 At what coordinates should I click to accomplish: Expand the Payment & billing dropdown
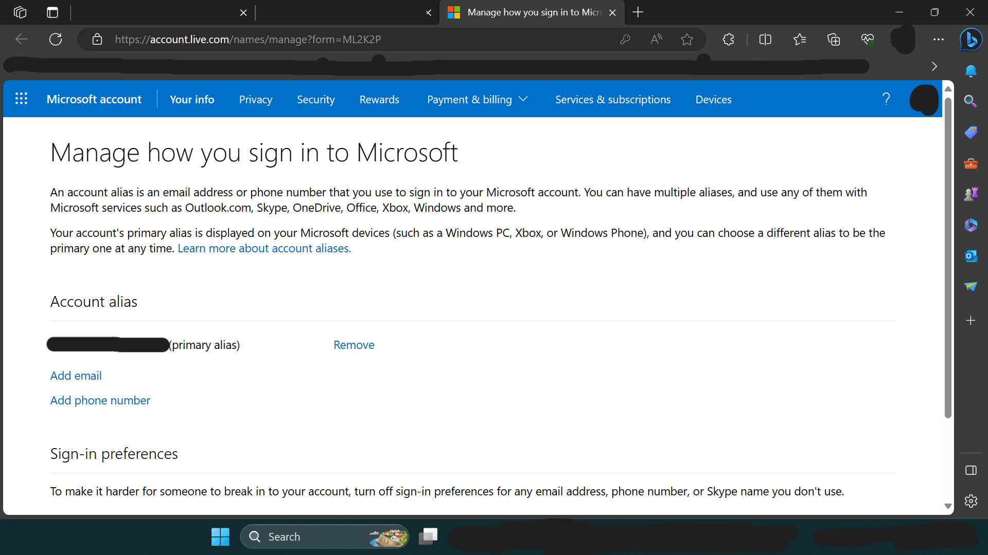pos(477,99)
